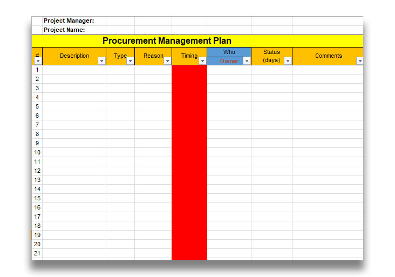Click the Project Name label cell

click(x=65, y=30)
